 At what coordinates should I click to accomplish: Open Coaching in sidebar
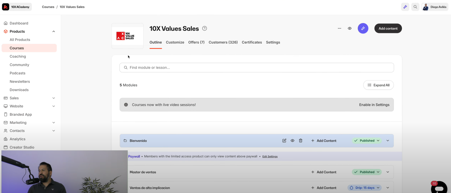click(18, 56)
